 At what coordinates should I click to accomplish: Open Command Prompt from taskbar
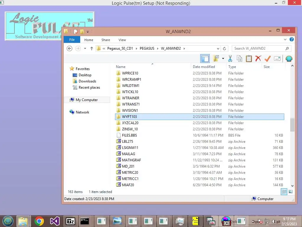coord(85,221)
